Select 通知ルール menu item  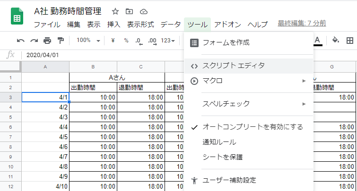click(x=249, y=142)
